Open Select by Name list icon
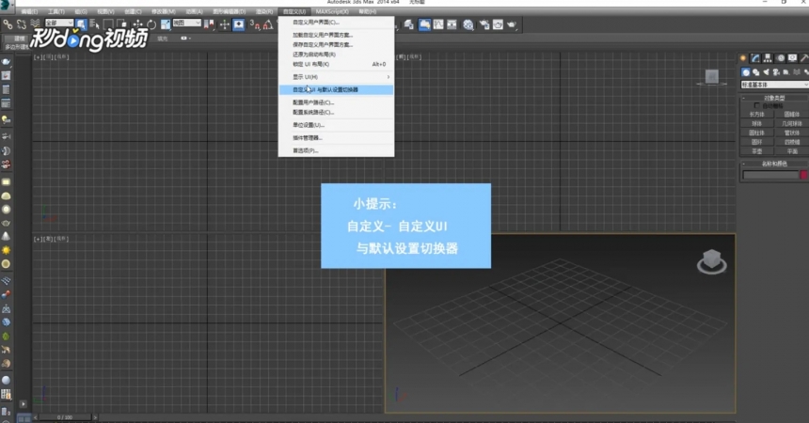 pos(94,24)
